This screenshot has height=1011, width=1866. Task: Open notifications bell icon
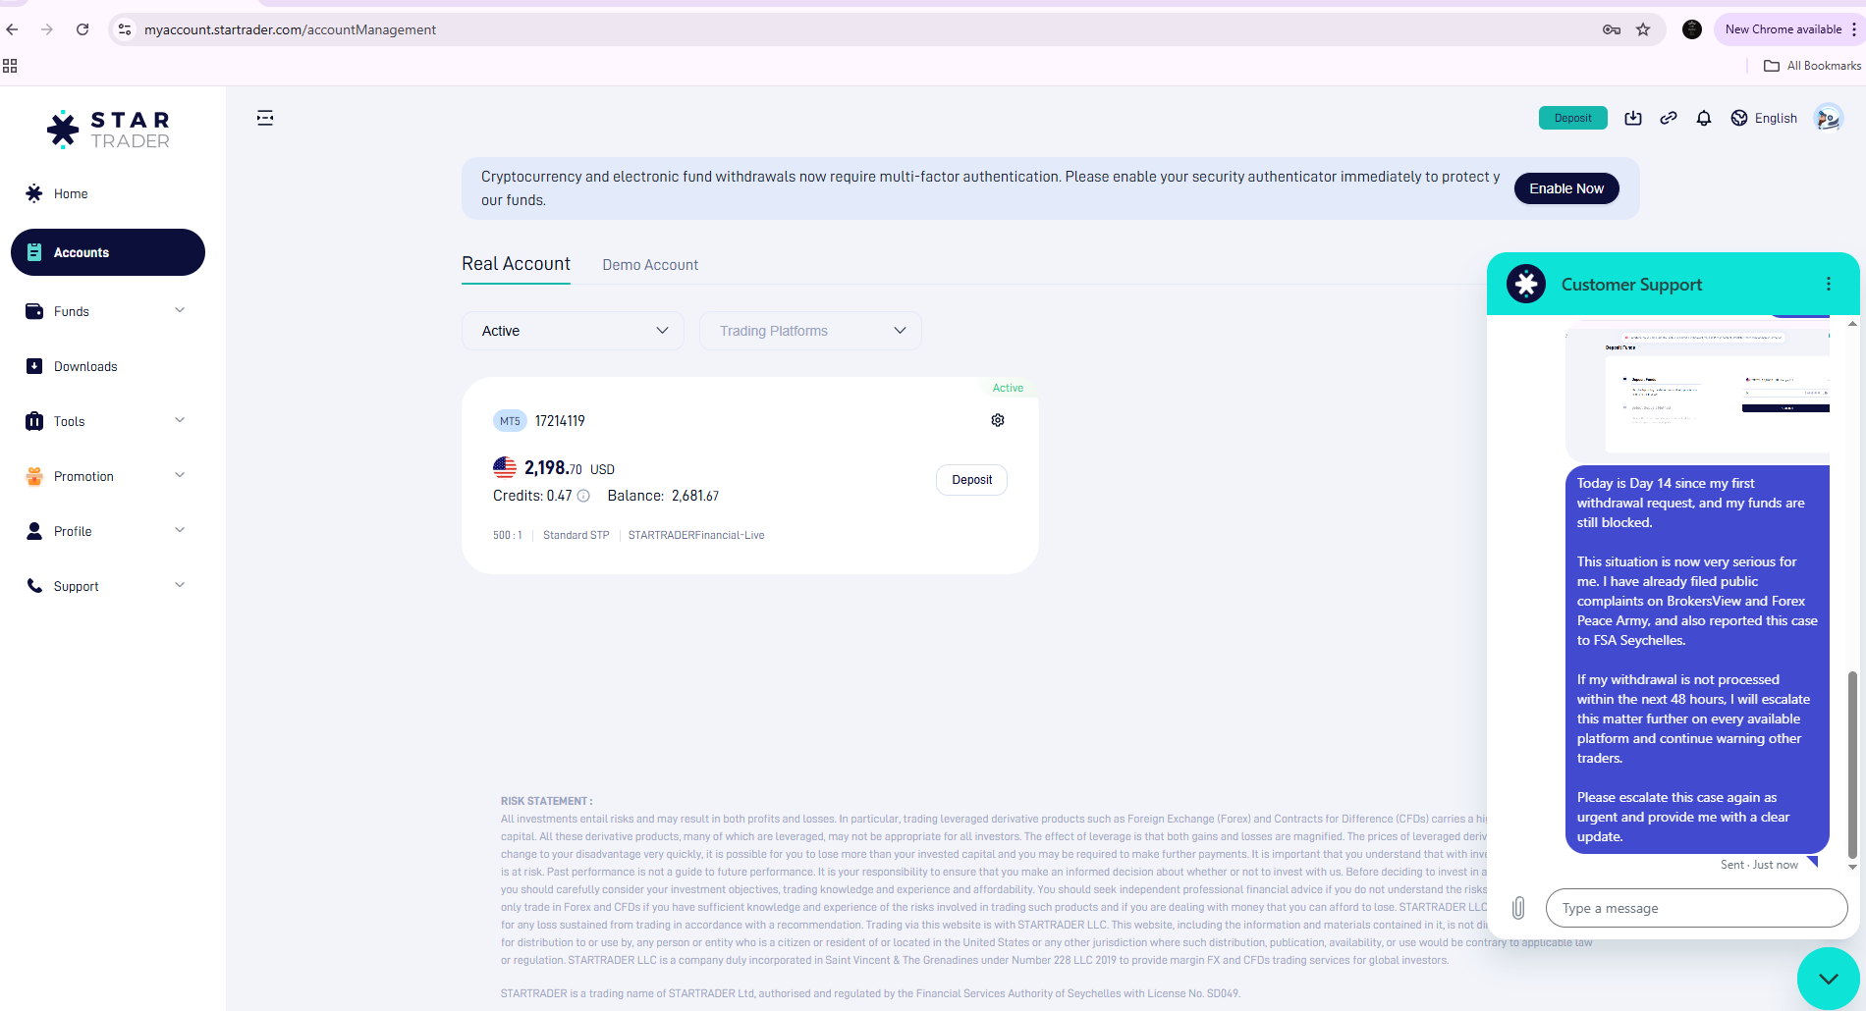[x=1704, y=118]
